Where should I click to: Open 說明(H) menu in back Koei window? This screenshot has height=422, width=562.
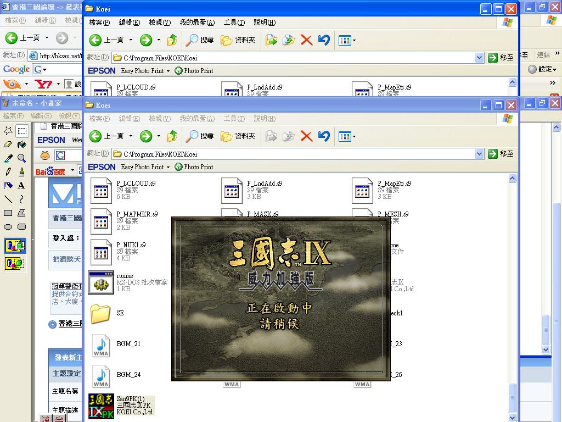click(265, 23)
